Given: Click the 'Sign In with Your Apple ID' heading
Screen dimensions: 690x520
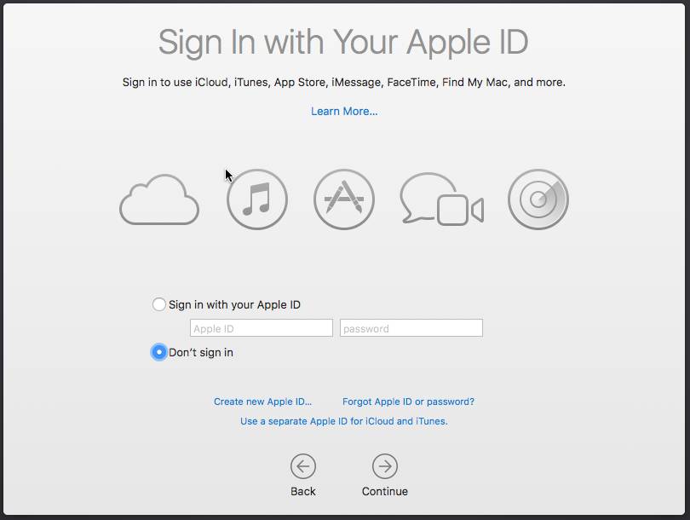Looking at the screenshot, I should [x=343, y=43].
